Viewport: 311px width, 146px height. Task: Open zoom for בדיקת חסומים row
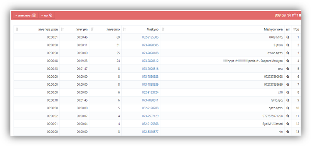[x=287, y=53]
